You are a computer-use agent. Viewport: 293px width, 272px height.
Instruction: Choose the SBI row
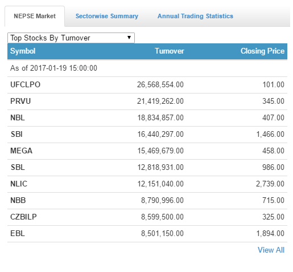[x=147, y=135]
